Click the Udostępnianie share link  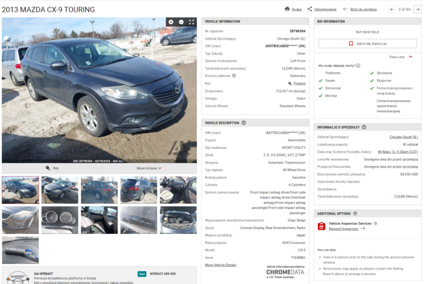325,9
